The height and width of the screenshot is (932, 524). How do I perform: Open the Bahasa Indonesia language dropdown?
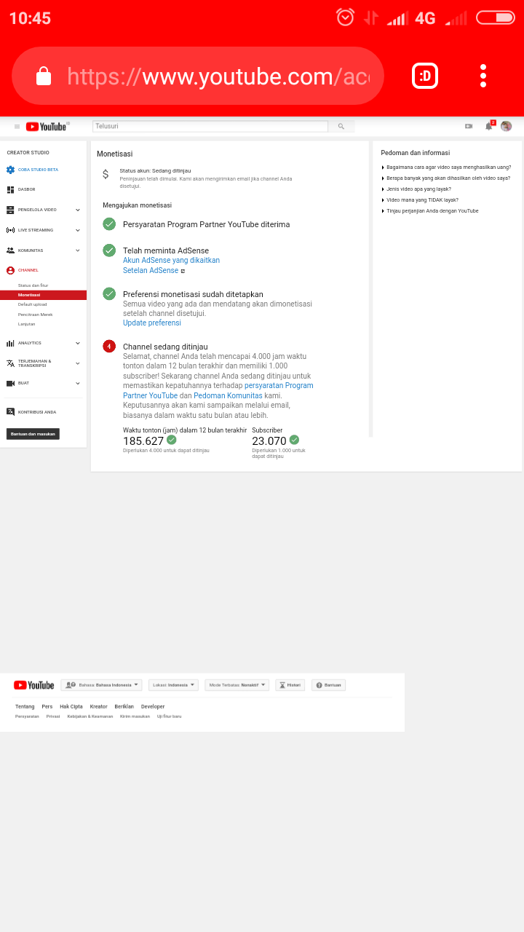(x=101, y=685)
